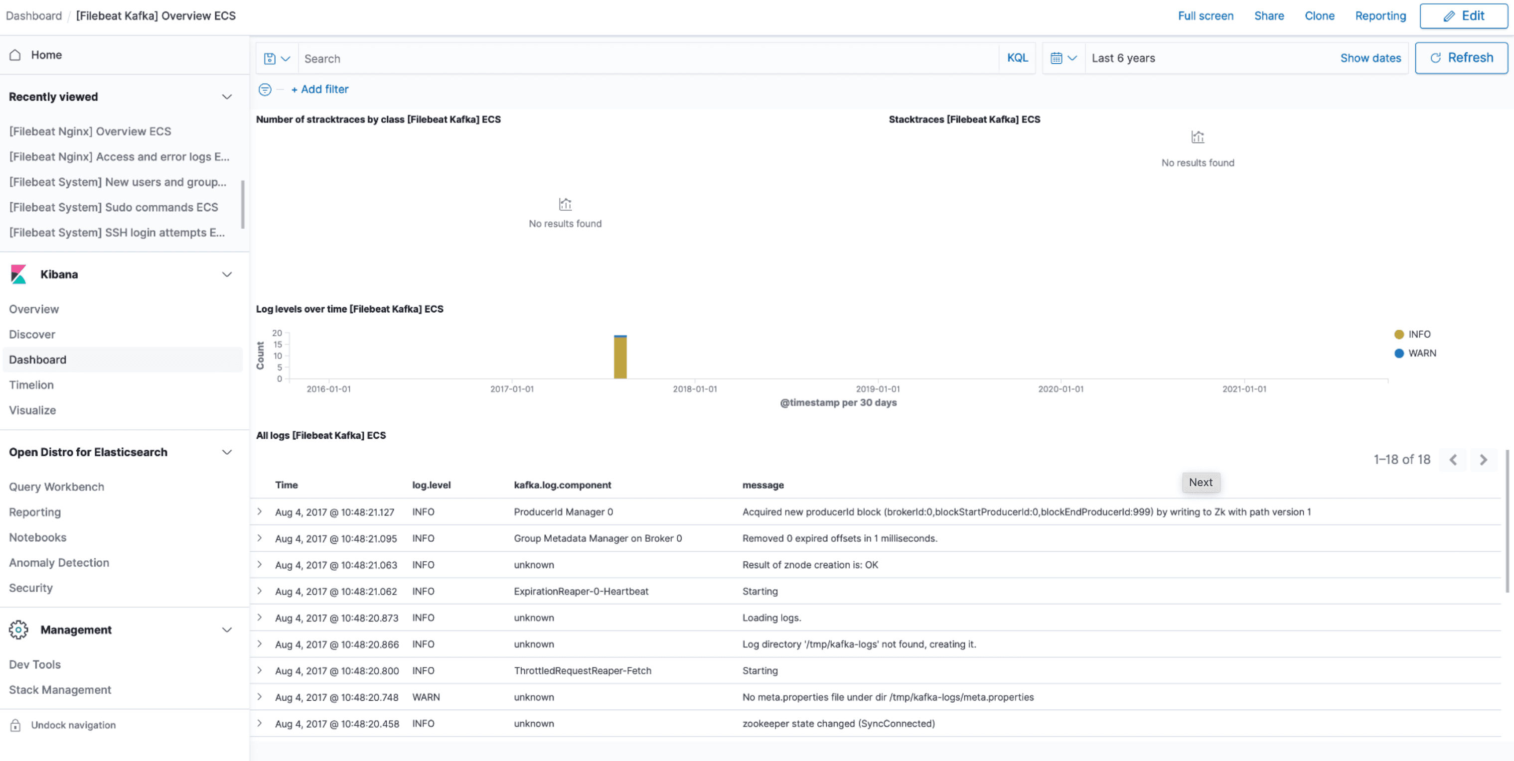Screen dimensions: 1514x761
Task: Click inside the KQL Search field
Action: (588, 58)
